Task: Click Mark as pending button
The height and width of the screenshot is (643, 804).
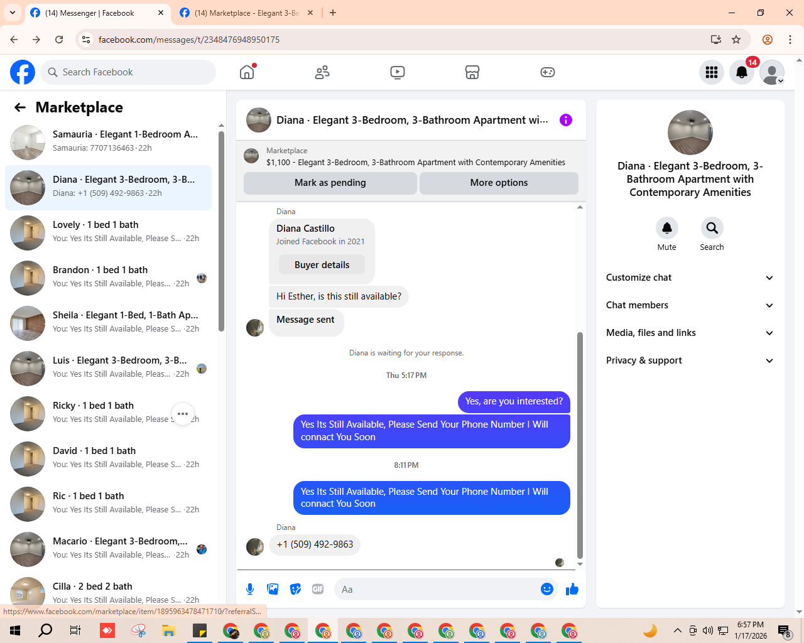Action: coord(330,183)
